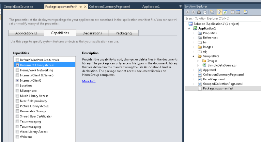The height and width of the screenshot is (142, 261).
Task: Click the Properties icon in Solution Explorer toolbar
Action: tap(238, 12)
